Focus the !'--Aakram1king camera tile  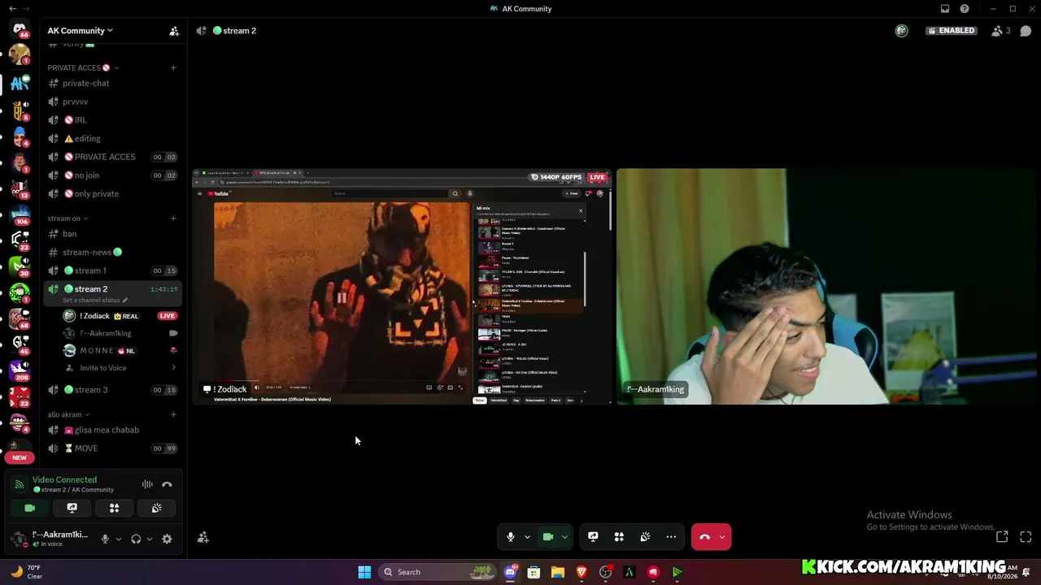(x=828, y=286)
